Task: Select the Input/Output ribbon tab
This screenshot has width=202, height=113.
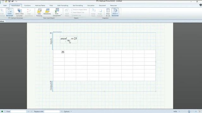Action: [x=15, y=6]
